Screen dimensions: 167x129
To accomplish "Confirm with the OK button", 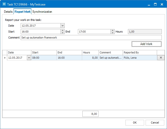I will coord(135,123).
